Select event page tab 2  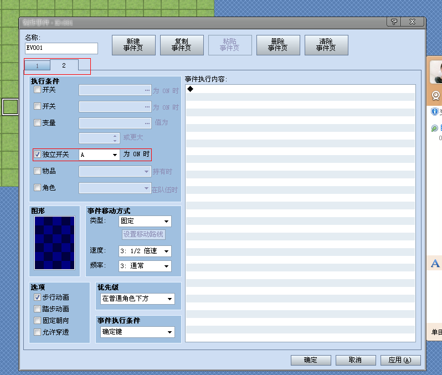(x=64, y=65)
